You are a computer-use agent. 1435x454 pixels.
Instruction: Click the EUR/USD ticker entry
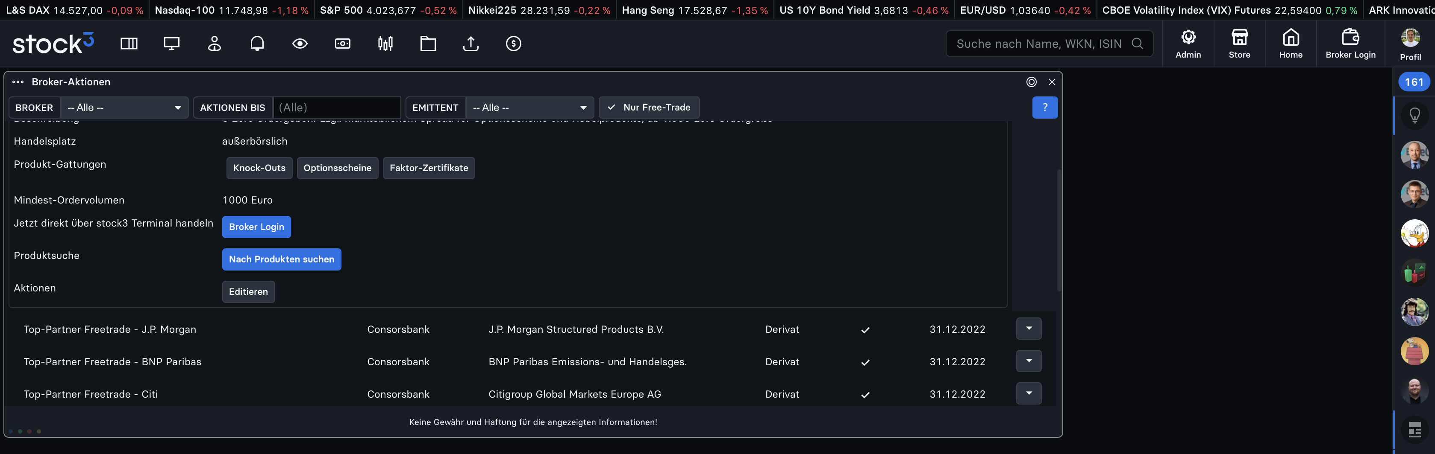coord(1025,10)
